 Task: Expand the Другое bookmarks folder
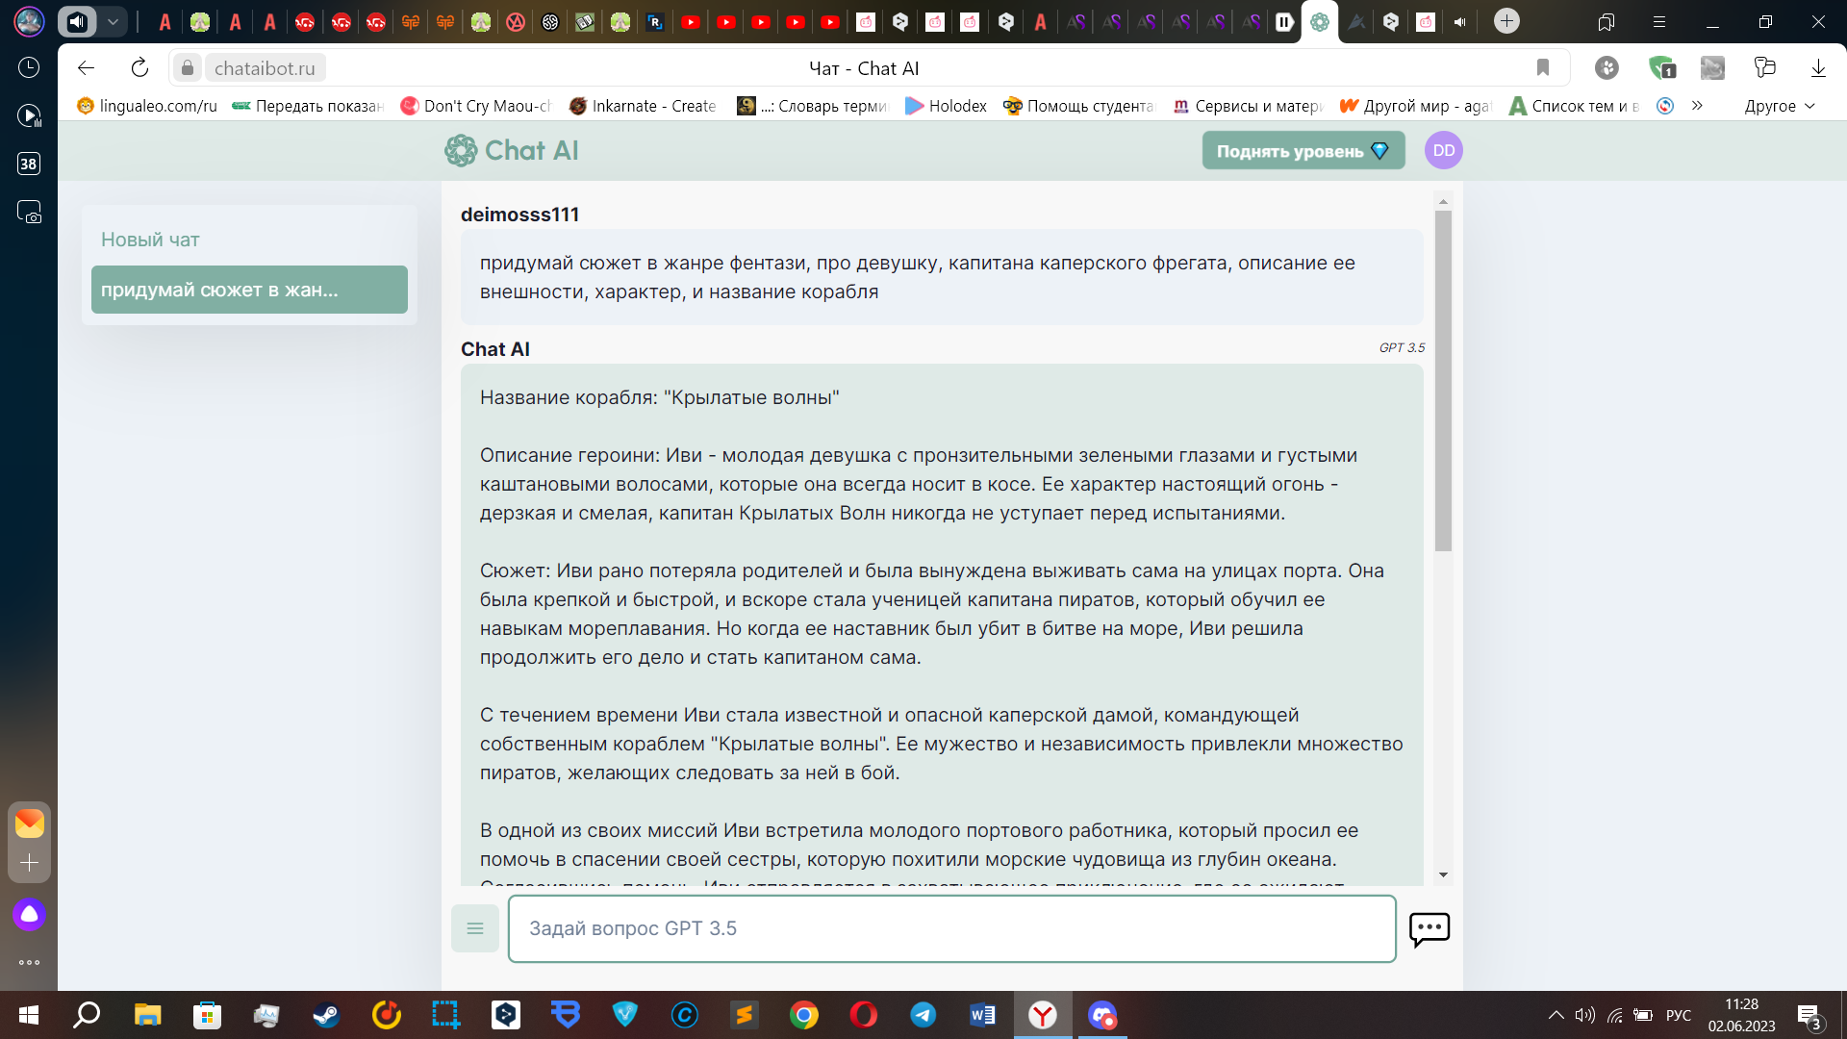point(1780,106)
